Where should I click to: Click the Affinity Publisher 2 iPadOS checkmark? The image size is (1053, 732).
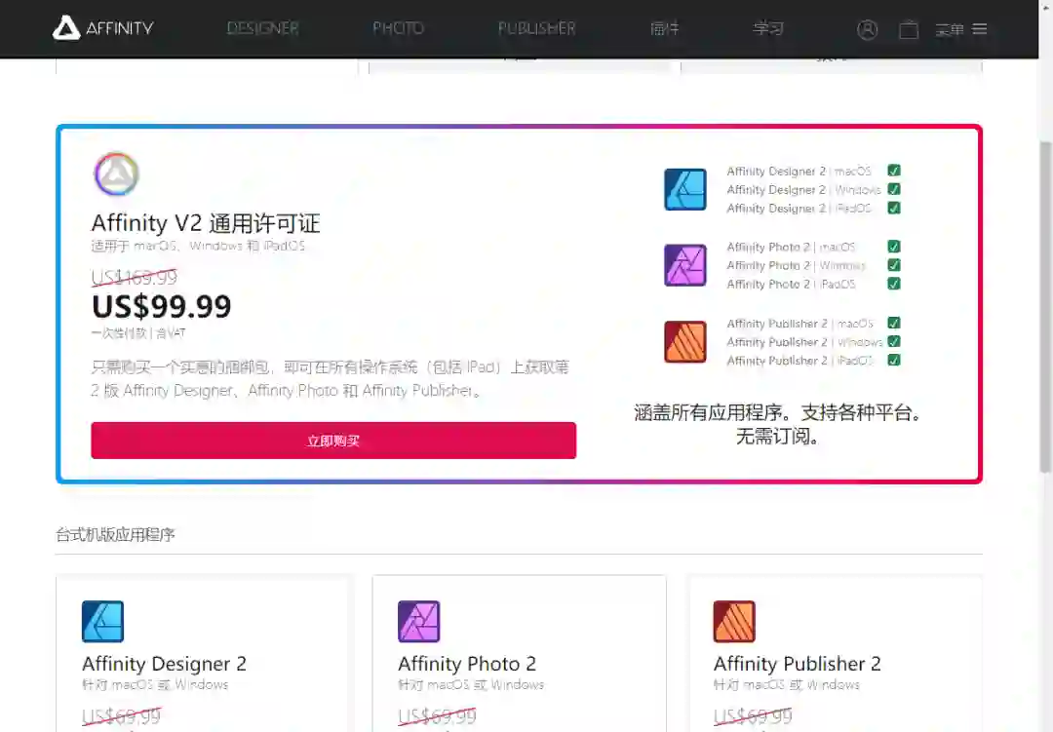point(894,361)
